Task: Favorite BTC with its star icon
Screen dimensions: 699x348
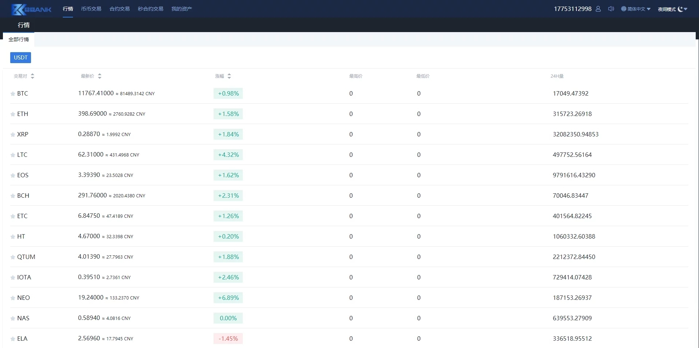Action: point(13,94)
